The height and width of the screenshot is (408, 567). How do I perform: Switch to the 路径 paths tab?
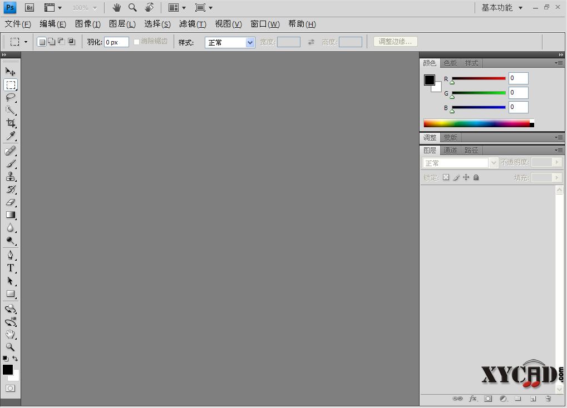pyautogui.click(x=471, y=150)
